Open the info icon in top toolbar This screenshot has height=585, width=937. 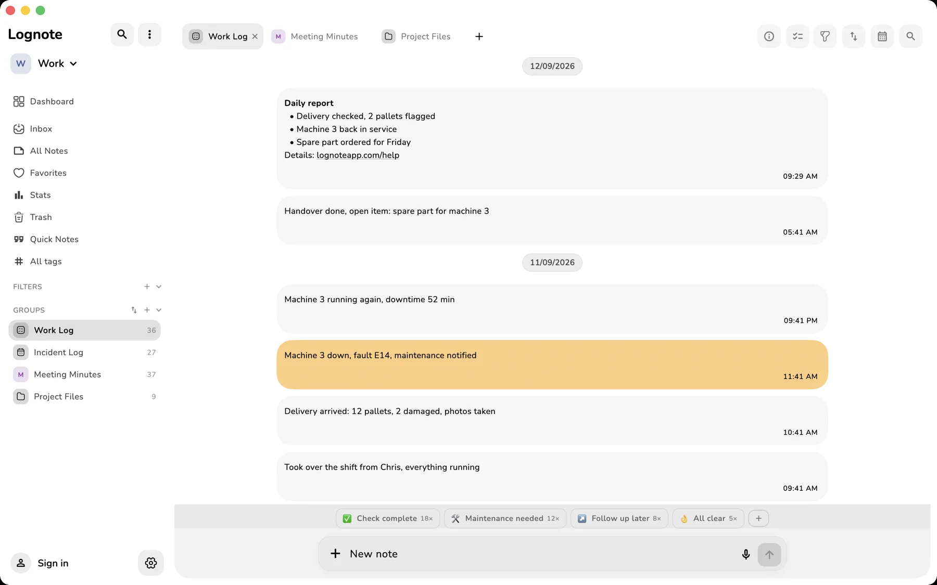coord(769,36)
